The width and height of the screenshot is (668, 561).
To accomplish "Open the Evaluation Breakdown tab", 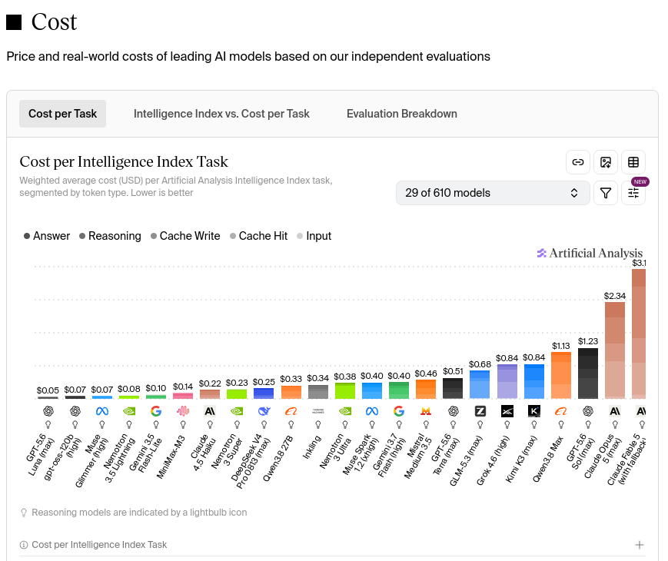I will (402, 114).
